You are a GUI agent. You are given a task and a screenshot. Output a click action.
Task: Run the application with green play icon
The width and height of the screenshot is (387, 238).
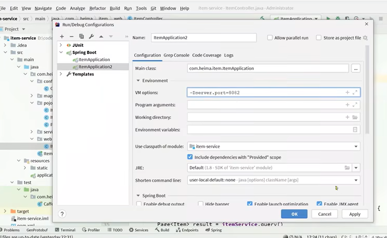(328, 19)
